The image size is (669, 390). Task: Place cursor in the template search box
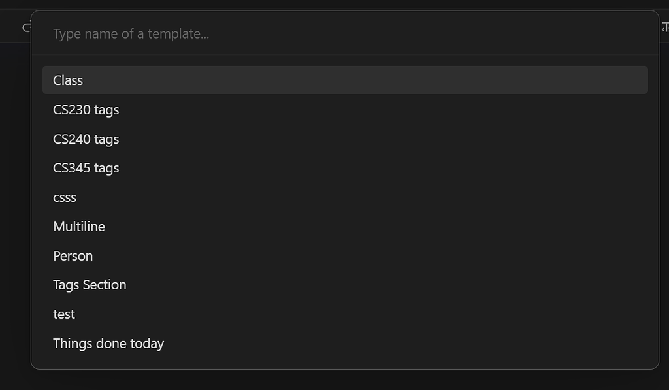[345, 34]
